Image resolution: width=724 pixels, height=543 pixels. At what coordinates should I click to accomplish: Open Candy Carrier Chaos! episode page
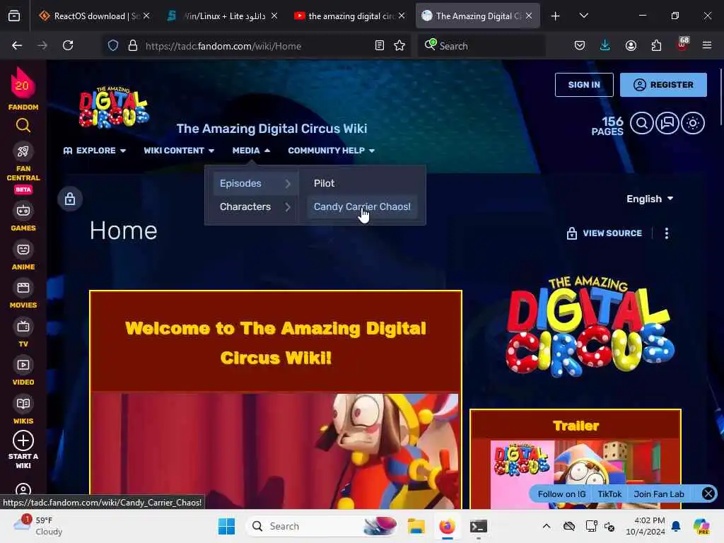(363, 207)
